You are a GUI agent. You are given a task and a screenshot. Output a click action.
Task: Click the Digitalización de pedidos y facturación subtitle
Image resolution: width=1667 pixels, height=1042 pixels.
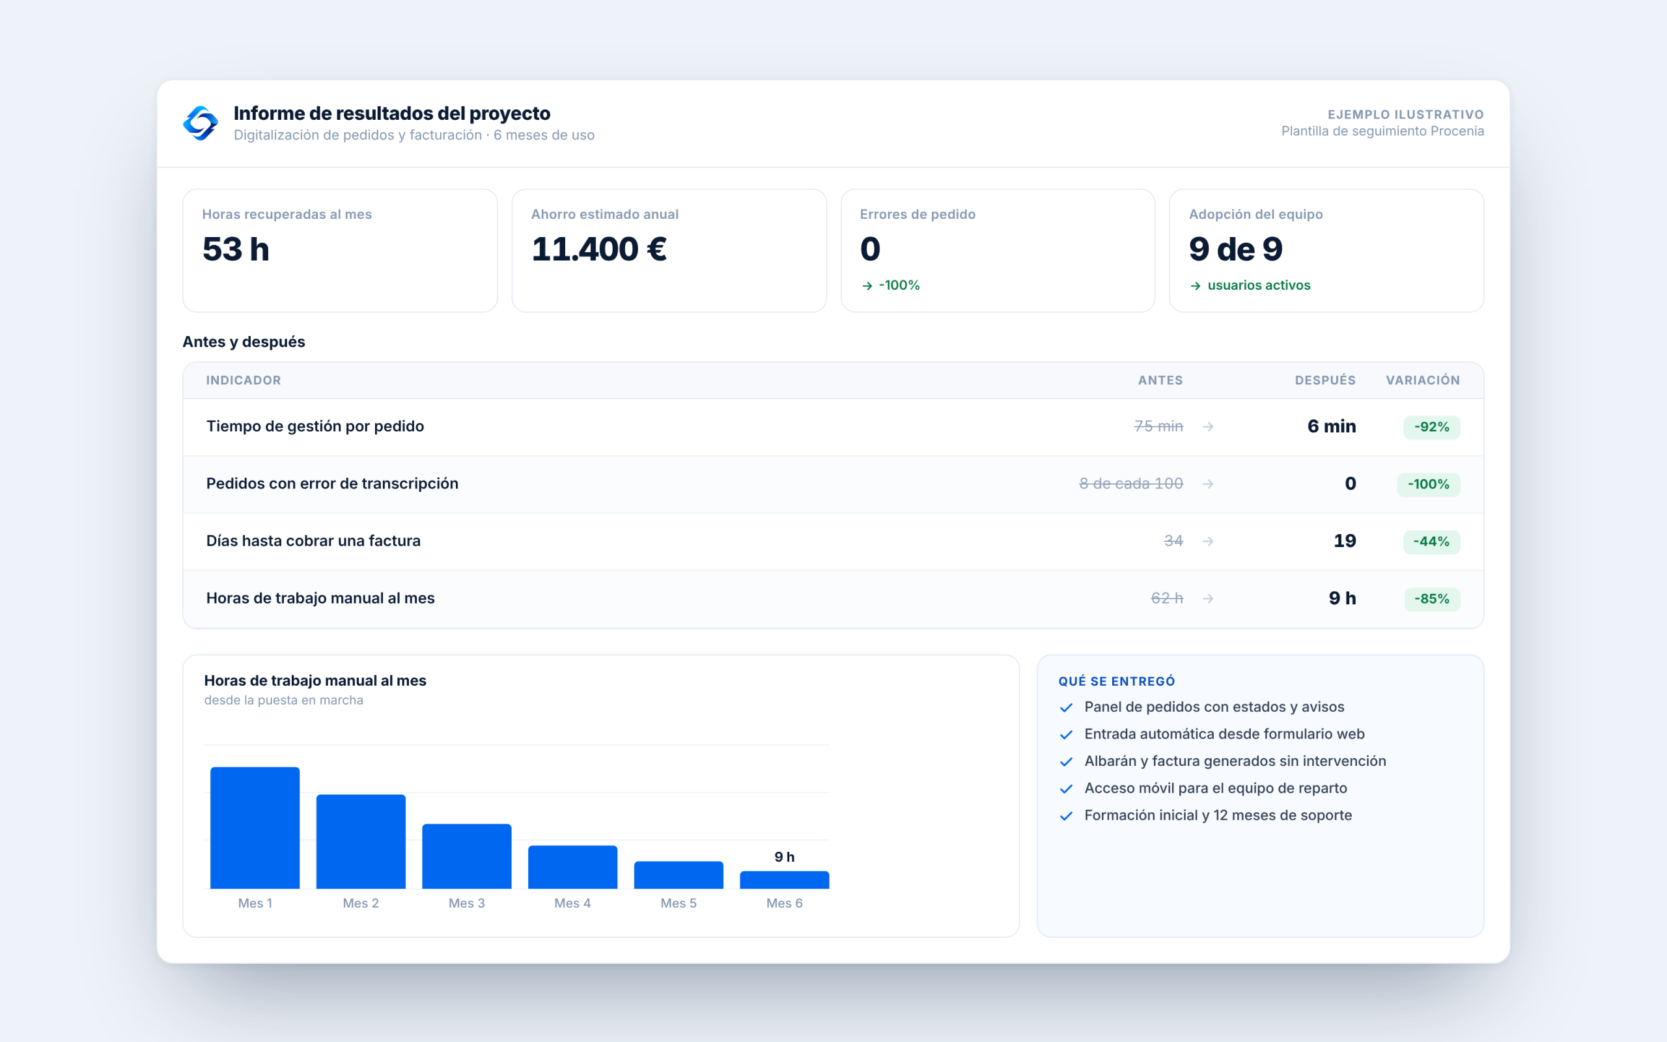click(414, 135)
